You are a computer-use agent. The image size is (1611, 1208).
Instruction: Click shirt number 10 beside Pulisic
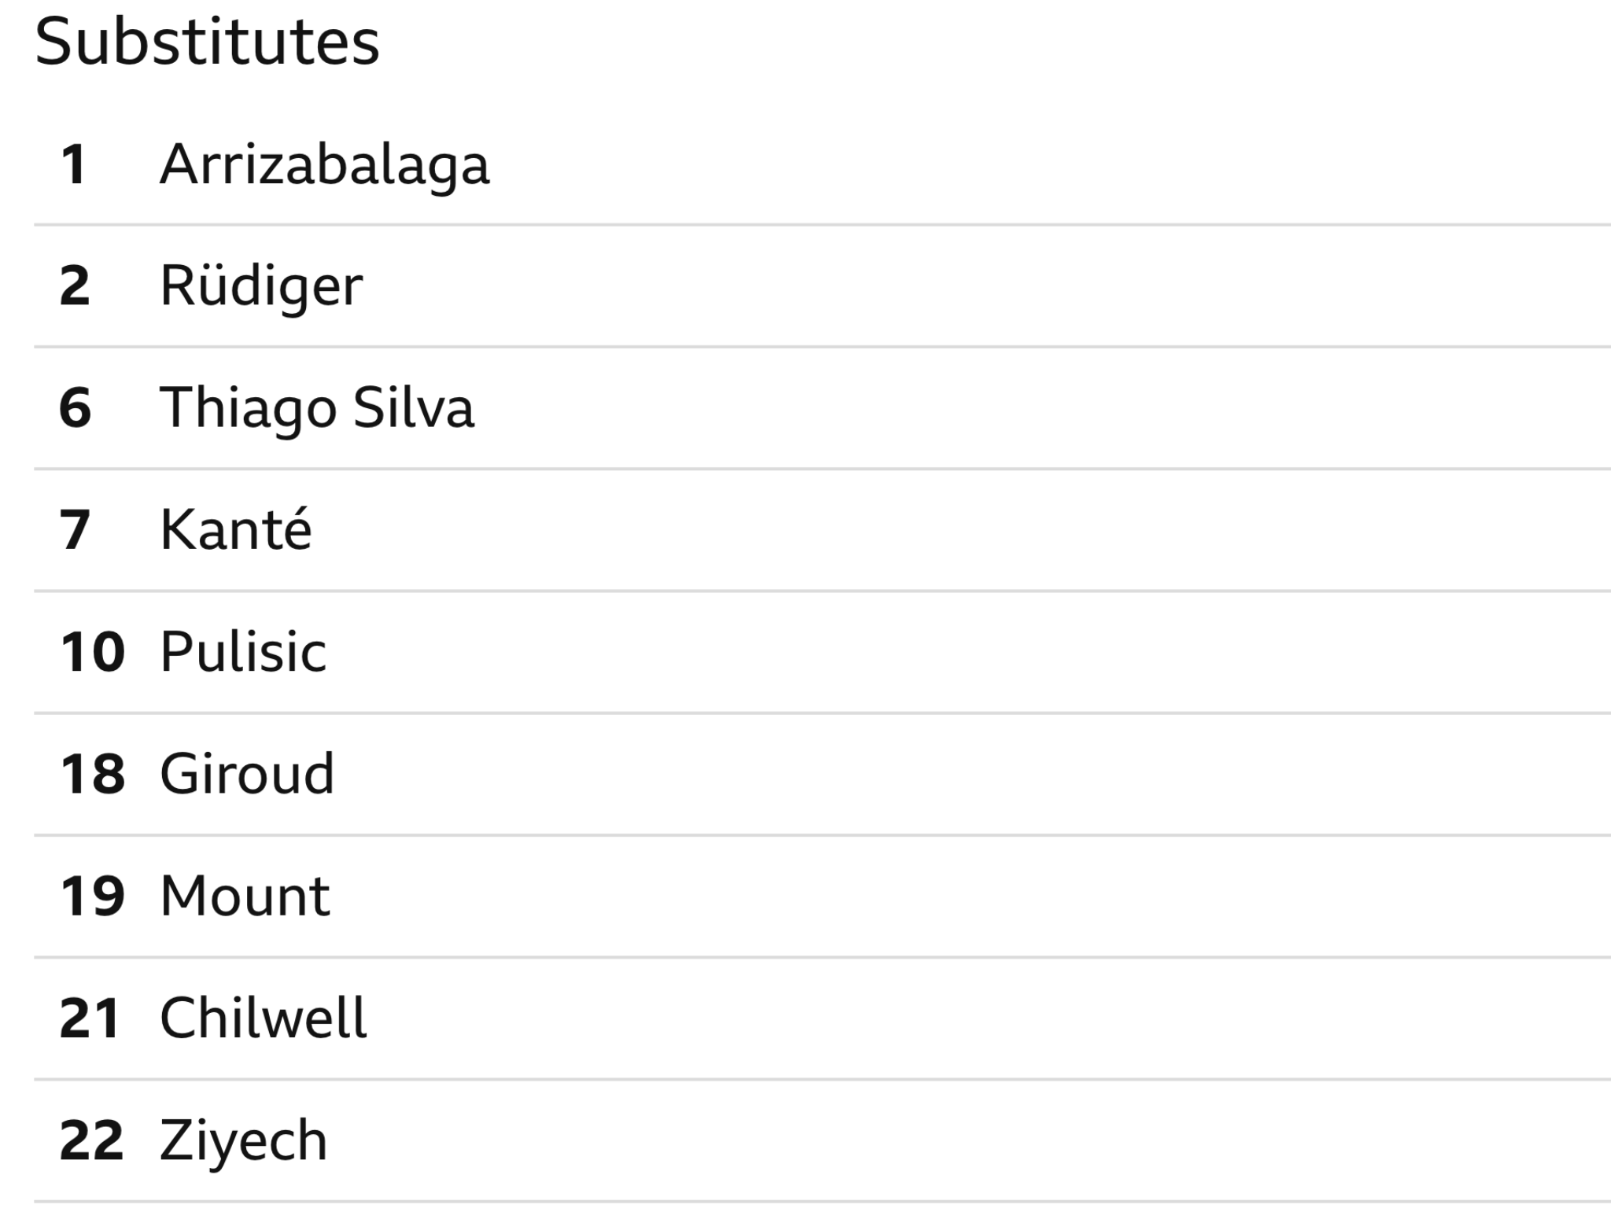92,652
